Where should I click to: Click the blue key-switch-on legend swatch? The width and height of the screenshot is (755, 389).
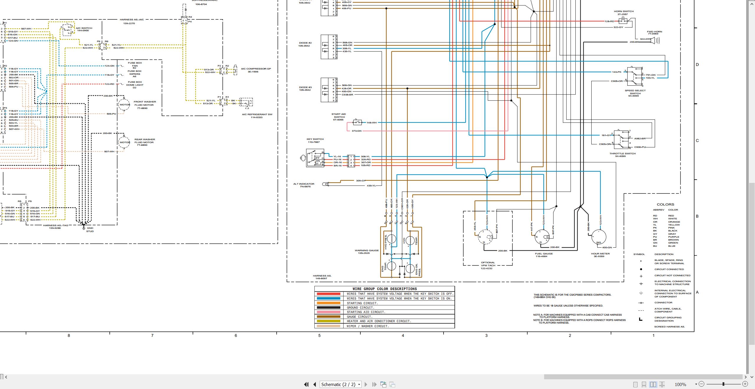(328, 298)
